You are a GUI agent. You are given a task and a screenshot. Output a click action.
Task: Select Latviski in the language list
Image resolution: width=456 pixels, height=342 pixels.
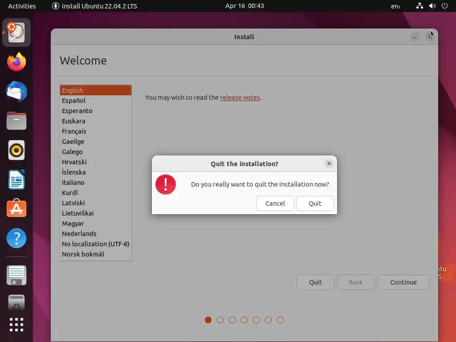[96, 203]
